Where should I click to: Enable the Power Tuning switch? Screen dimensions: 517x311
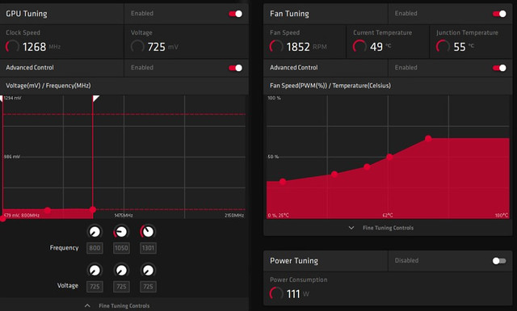pyautogui.click(x=499, y=261)
